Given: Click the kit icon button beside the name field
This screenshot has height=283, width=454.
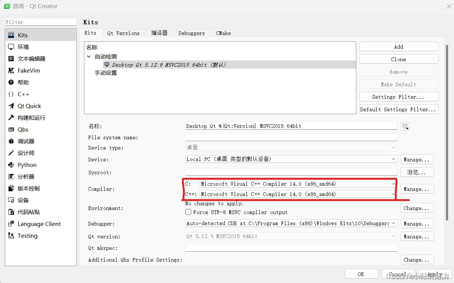Looking at the screenshot, I should [x=405, y=126].
